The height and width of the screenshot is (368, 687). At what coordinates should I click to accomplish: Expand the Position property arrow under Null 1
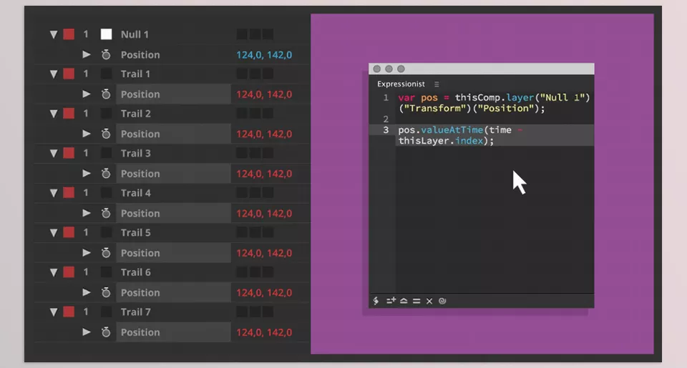(87, 55)
